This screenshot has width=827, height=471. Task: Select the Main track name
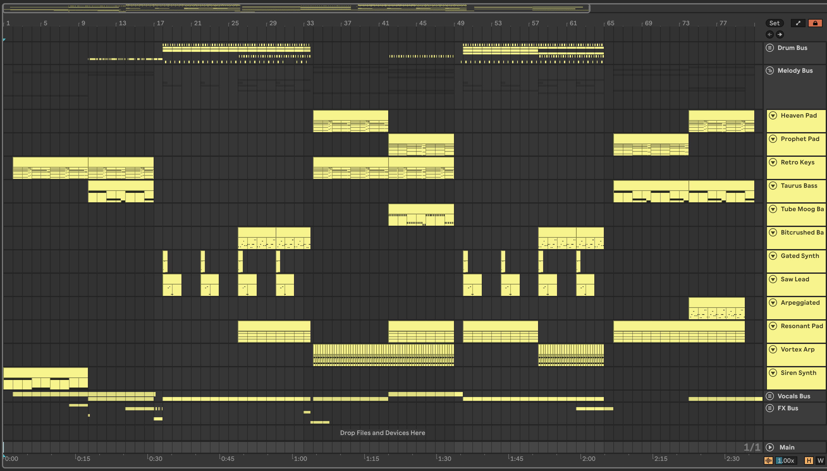pyautogui.click(x=787, y=447)
